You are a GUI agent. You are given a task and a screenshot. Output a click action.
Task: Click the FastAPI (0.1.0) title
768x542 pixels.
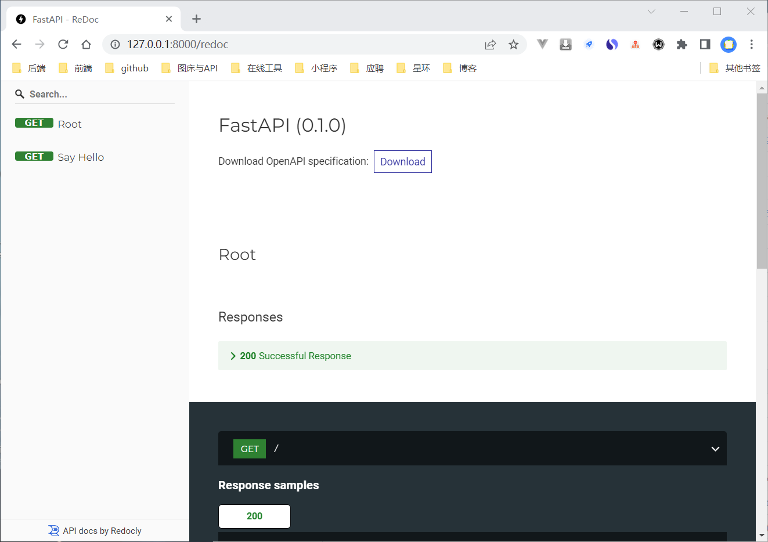(x=282, y=125)
